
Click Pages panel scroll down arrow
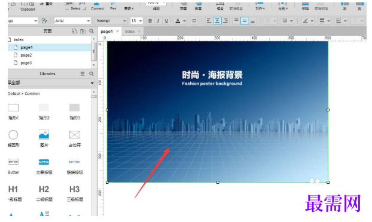coord(94,64)
